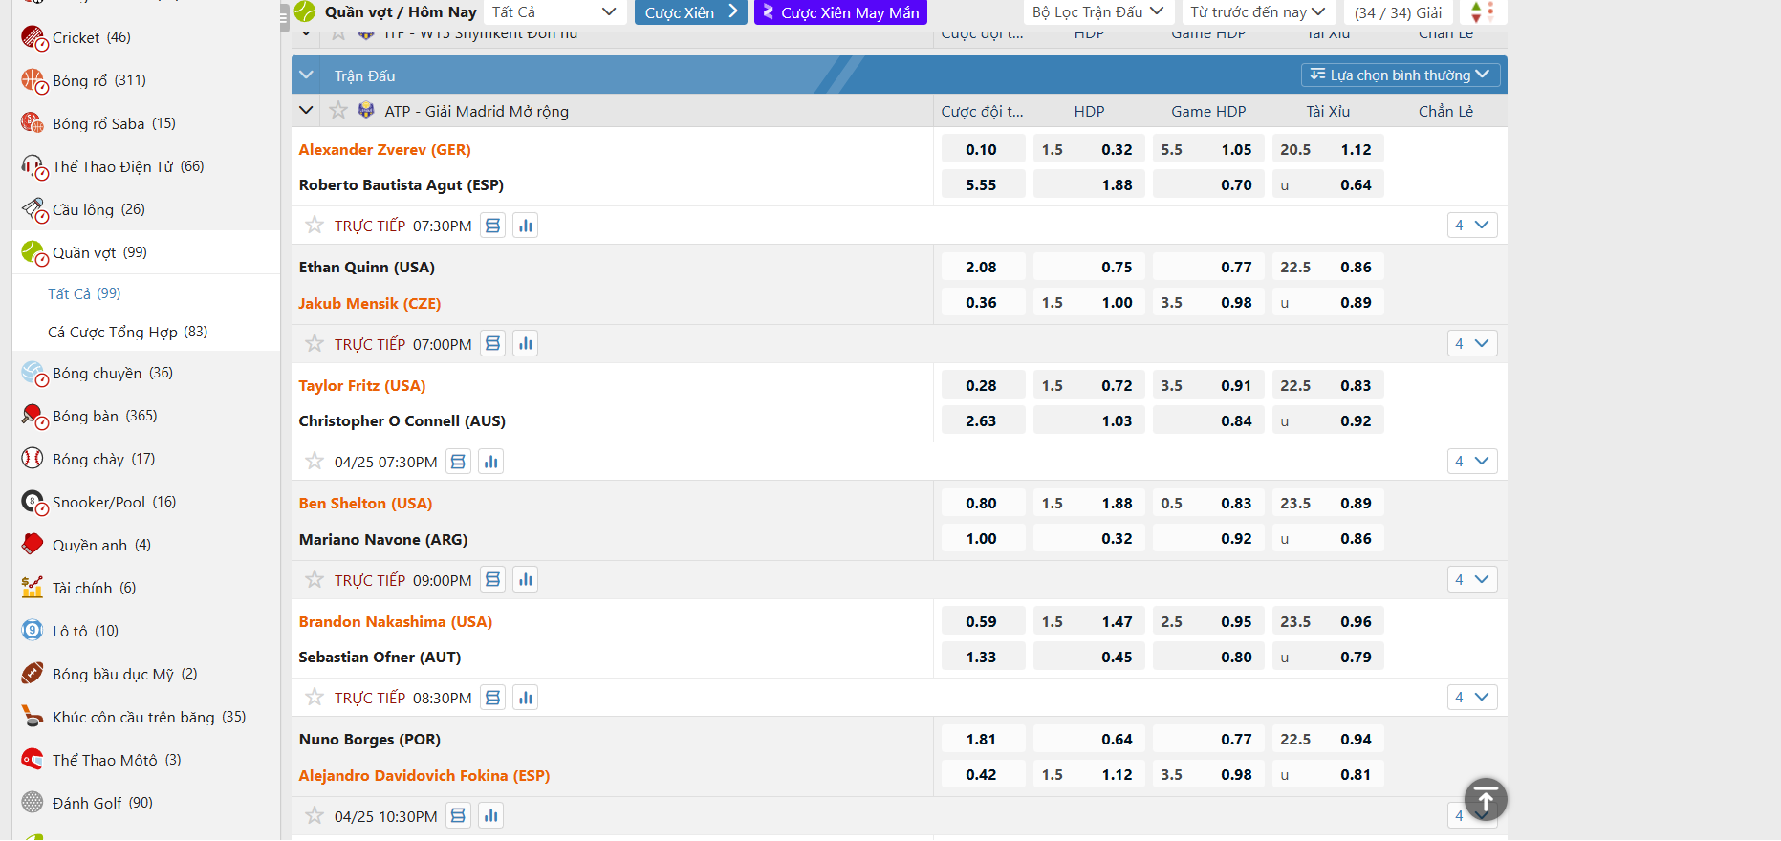Select the Khúc côn cầu trên băng icon
Screen dimensions: 1781x841
point(33,717)
